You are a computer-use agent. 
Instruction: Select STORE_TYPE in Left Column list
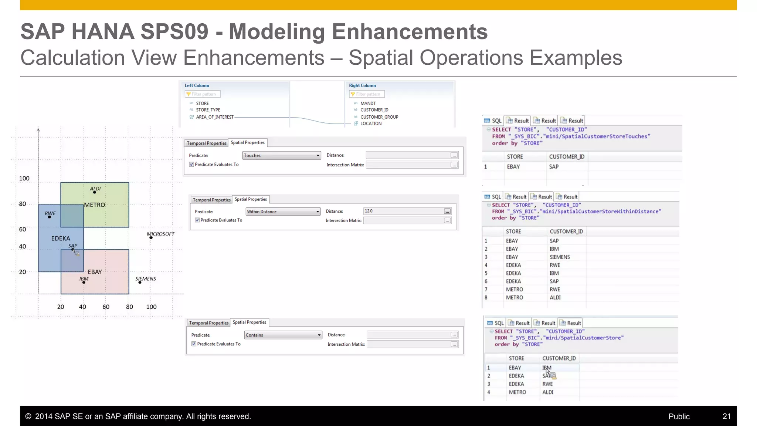tap(208, 110)
